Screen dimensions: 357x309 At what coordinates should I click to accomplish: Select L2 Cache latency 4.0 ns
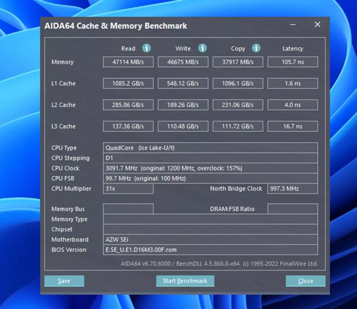(x=293, y=105)
